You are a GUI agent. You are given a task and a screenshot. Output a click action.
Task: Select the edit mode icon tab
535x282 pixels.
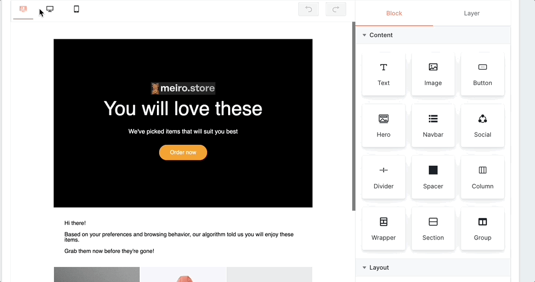pos(23,9)
